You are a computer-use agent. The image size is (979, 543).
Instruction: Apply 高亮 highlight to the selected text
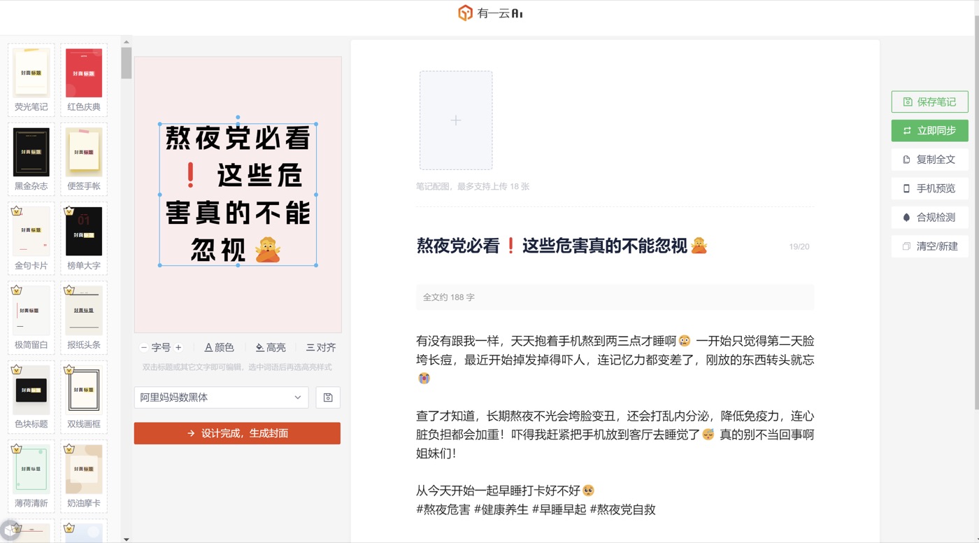[271, 347]
